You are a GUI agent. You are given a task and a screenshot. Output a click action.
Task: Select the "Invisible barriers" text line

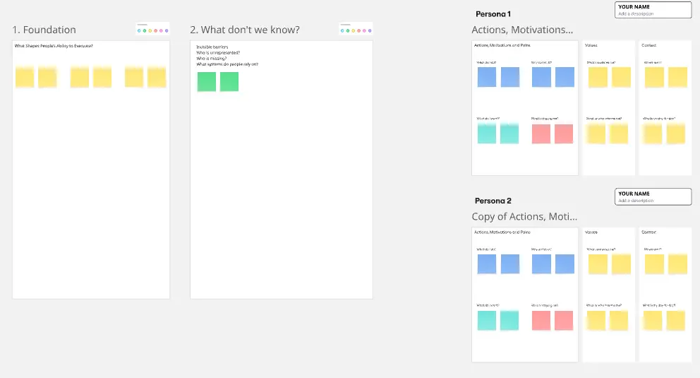[212, 47]
